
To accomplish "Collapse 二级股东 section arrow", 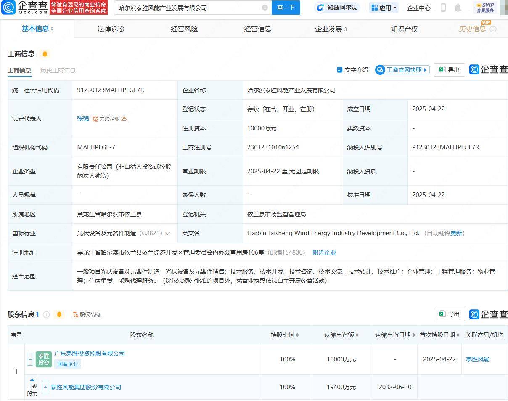I will [x=32, y=380].
